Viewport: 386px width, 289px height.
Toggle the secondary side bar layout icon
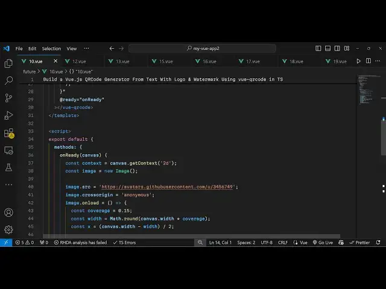(337, 48)
